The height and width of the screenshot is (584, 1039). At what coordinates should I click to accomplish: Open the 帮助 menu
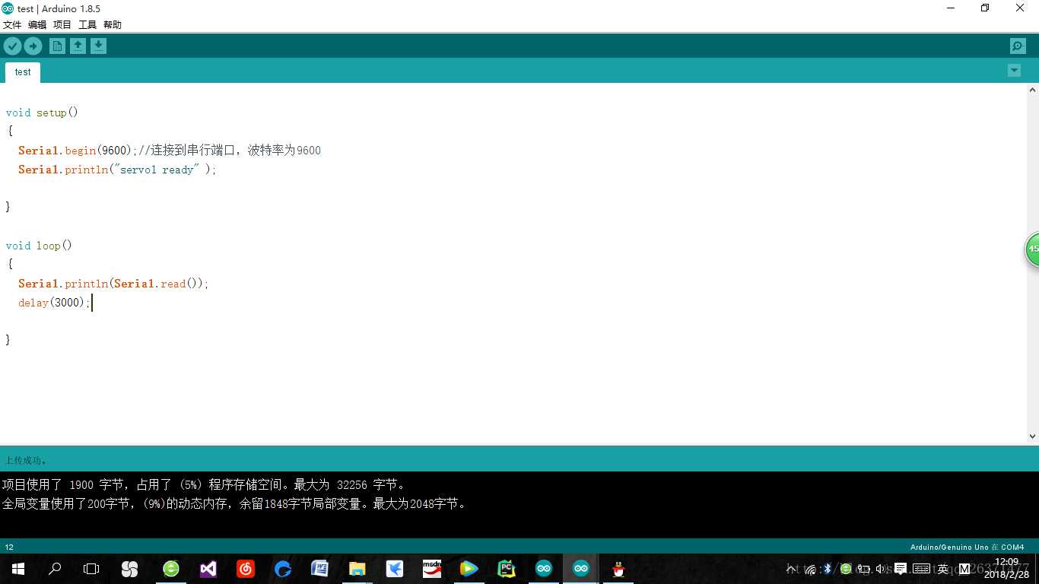113,24
